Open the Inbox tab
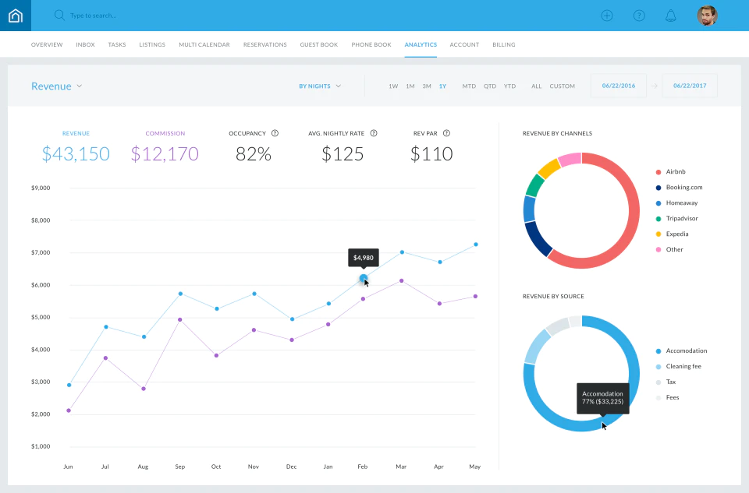Image resolution: width=749 pixels, height=493 pixels. pos(85,44)
